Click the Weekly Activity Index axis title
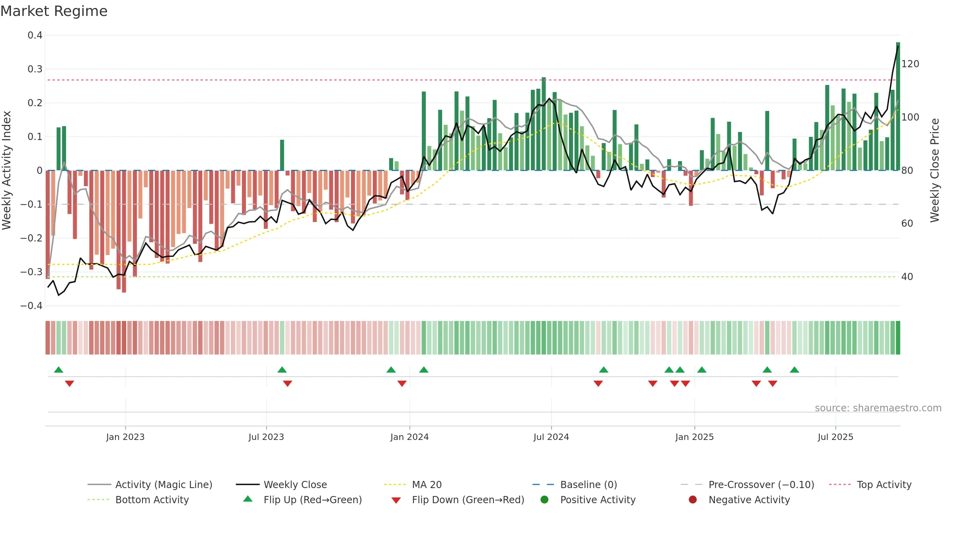Screen dimensions: 955x537 tap(7, 170)
